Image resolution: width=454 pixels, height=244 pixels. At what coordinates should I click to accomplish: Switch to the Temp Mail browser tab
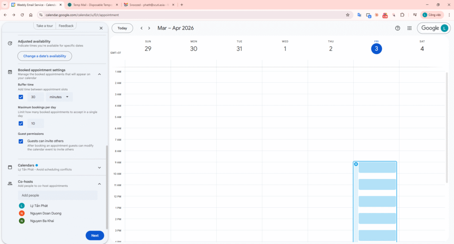pos(91,4)
